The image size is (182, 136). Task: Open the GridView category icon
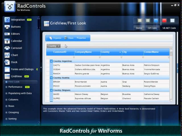click(x=7, y=76)
